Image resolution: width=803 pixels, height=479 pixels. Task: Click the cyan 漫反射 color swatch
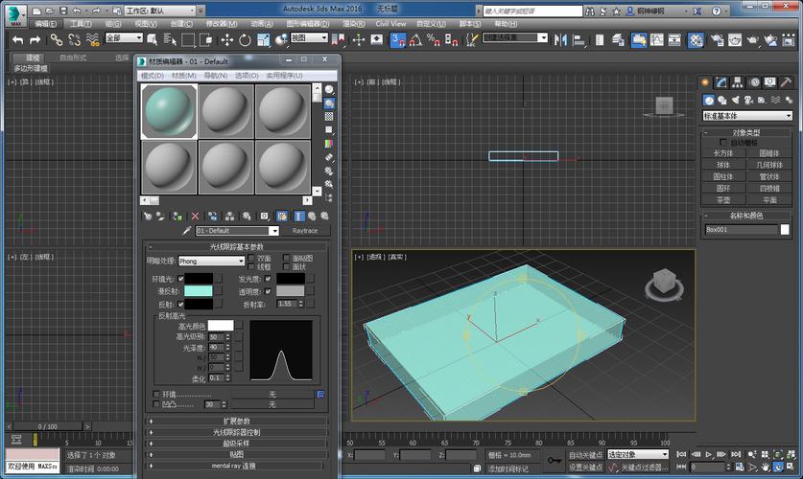199,290
